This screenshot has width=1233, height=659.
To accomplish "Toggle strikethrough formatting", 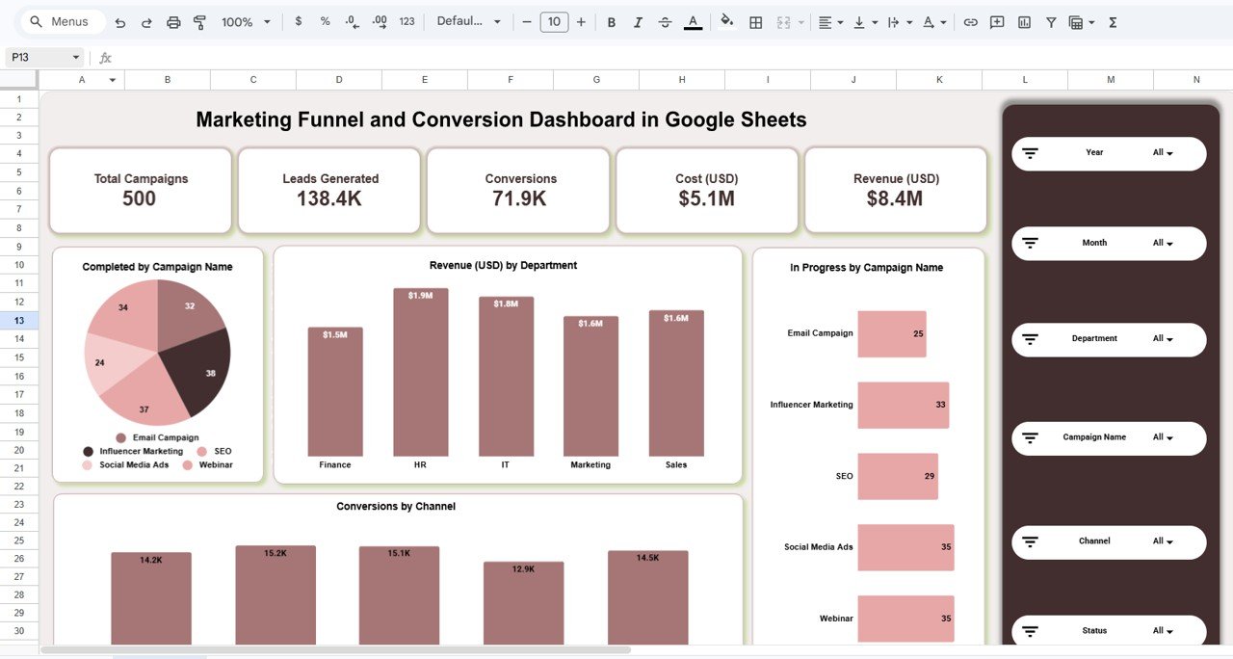I will point(665,21).
